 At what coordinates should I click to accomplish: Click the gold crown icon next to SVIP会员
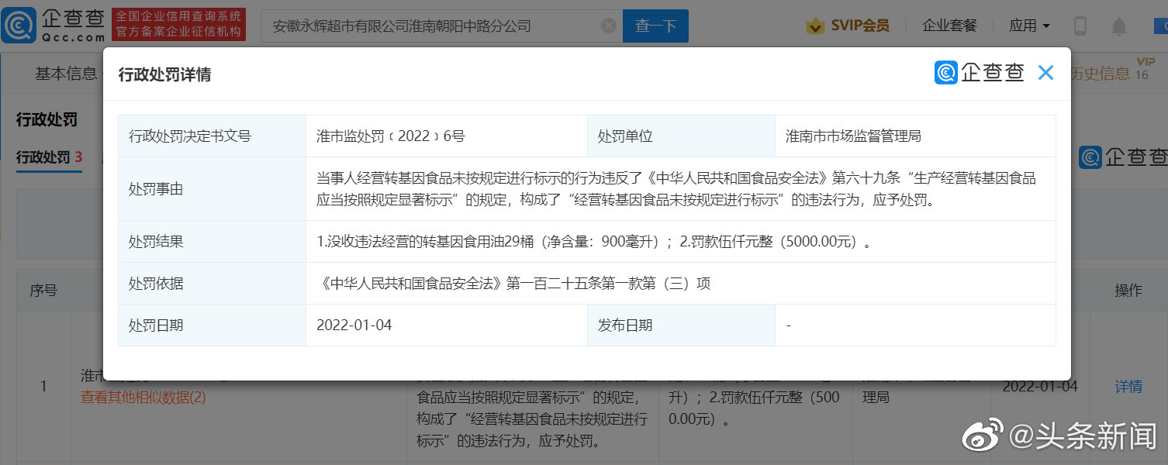[x=815, y=25]
